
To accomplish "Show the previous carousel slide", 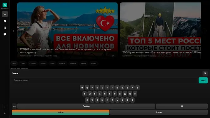I will tap(13, 31).
